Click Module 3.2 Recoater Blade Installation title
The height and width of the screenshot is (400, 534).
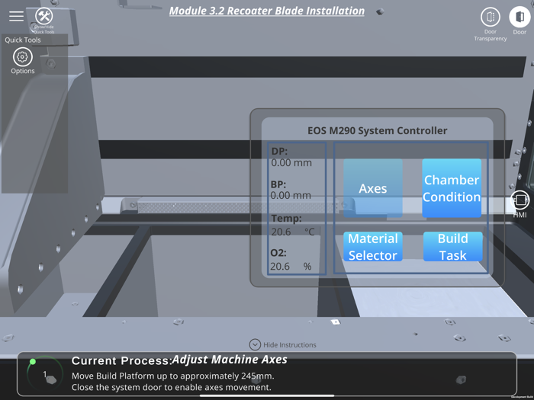[x=267, y=11]
